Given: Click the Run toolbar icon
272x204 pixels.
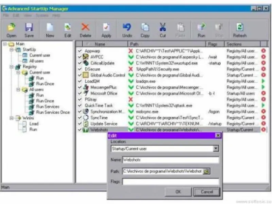Looking at the screenshot, I should coord(201,27).
